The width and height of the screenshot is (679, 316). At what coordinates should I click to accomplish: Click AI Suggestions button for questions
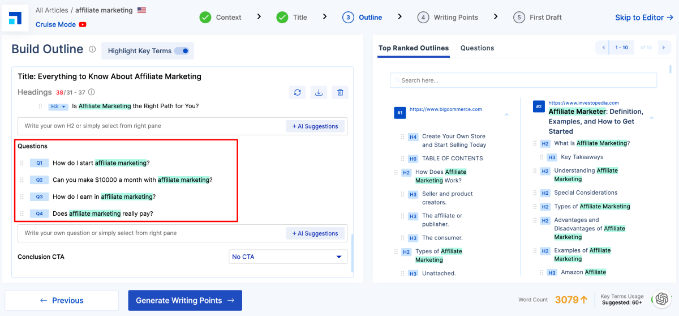pos(316,233)
